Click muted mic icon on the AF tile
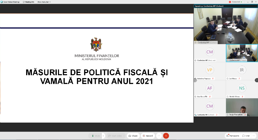258x140 pixels. 210,97
